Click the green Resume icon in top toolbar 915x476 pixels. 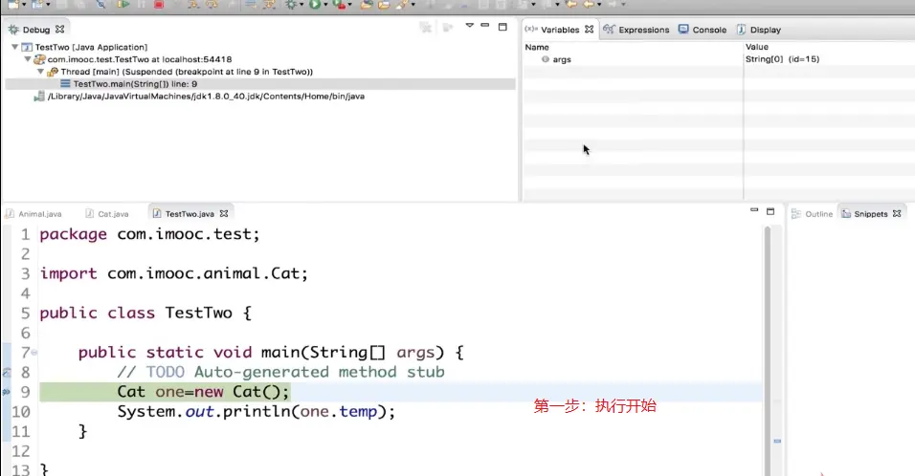click(x=123, y=5)
